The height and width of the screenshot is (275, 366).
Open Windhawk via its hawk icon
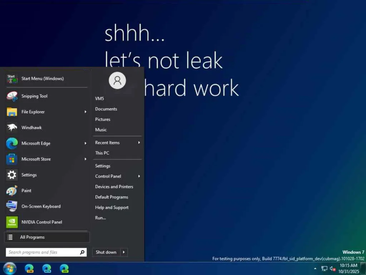[12, 127]
